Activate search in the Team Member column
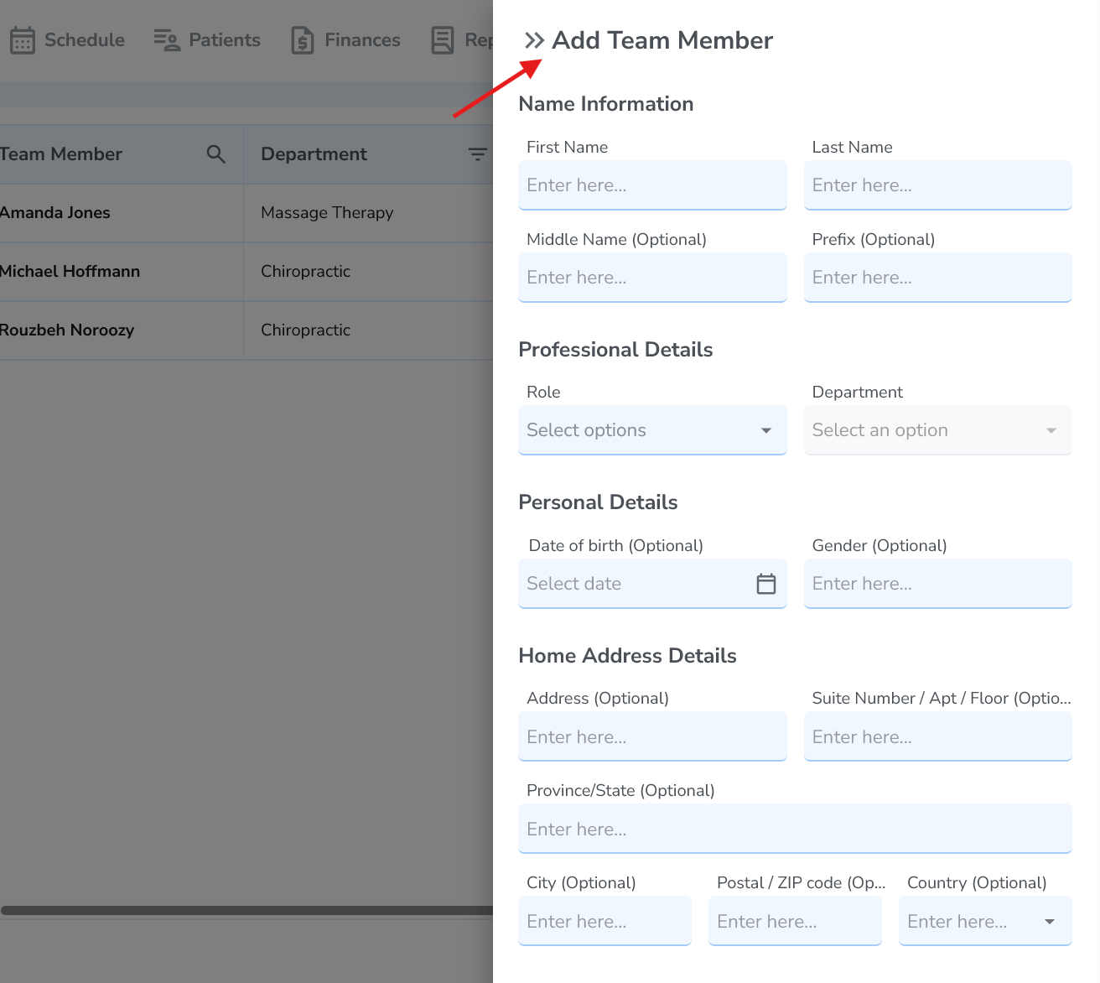Image resolution: width=1100 pixels, height=983 pixels. coord(215,154)
